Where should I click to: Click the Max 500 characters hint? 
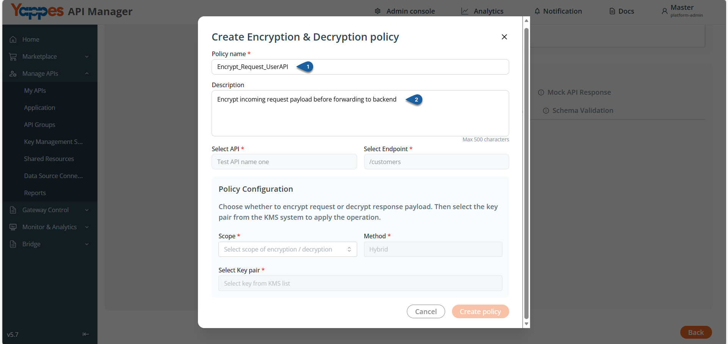(486, 139)
